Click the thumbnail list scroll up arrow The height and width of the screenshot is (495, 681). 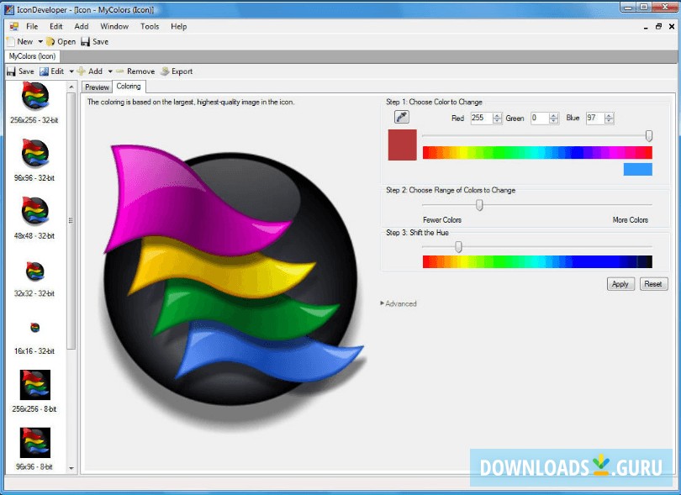coord(71,87)
